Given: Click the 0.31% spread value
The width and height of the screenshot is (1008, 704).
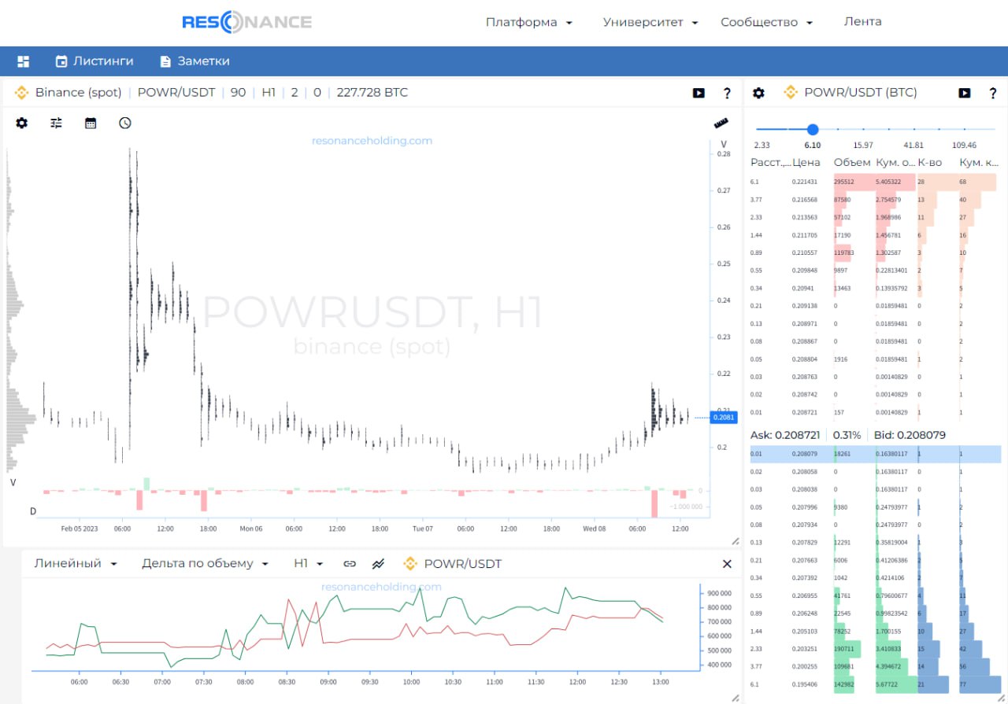Looking at the screenshot, I should click(x=847, y=435).
